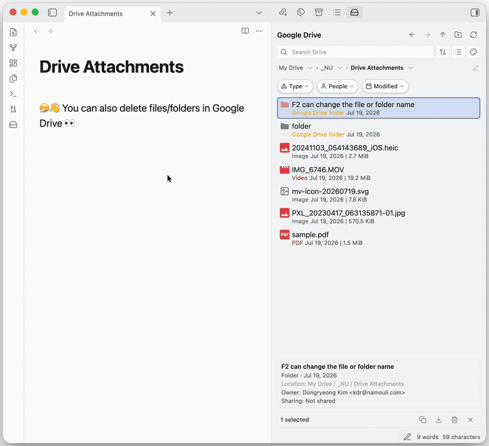
Task: Click PDF icon of sample.pdf
Action: point(284,234)
